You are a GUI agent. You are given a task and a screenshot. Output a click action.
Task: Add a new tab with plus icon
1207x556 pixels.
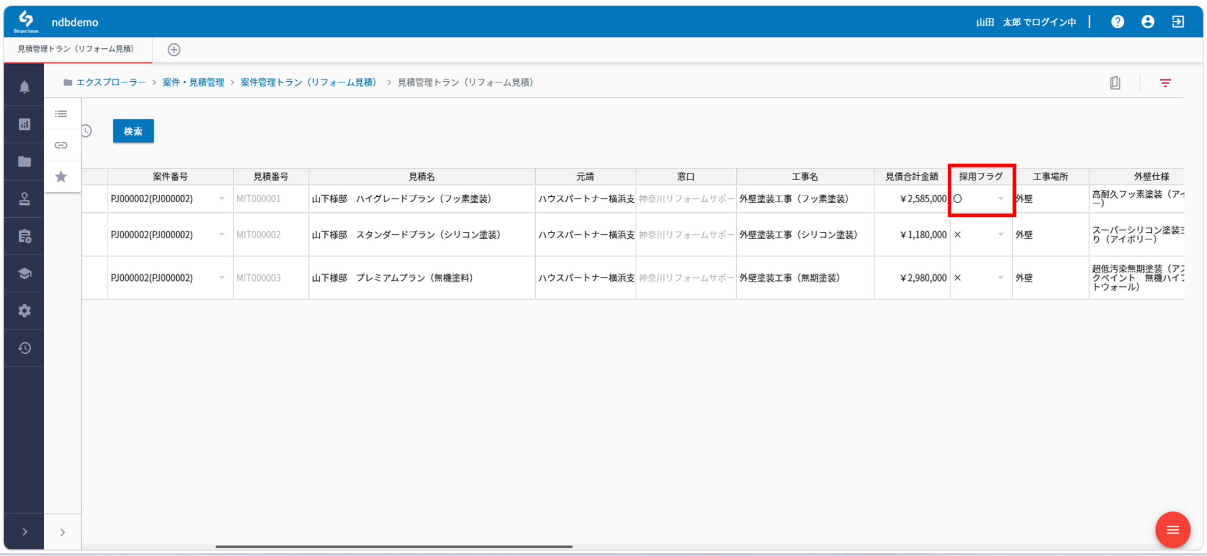coord(174,50)
